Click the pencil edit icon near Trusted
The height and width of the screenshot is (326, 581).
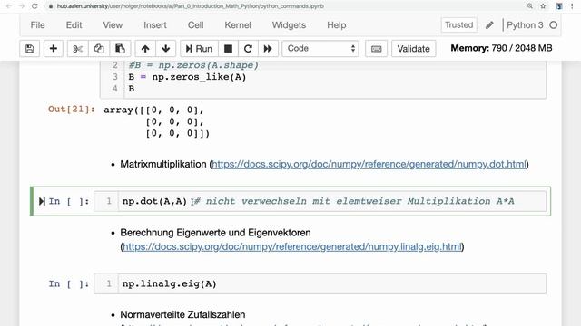tap(489, 25)
